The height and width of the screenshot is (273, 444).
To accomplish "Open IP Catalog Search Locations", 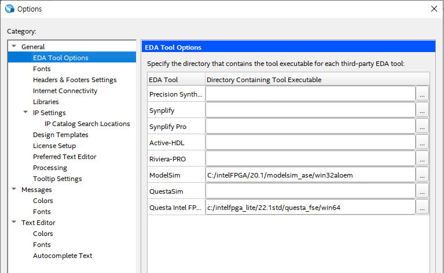I will click(x=87, y=124).
